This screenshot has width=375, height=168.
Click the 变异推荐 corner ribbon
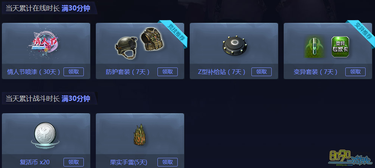[363, 33]
